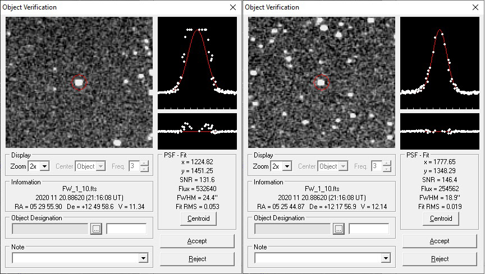This screenshot has width=485, height=274.
Task: Select text 'SNR = 146.4'
Action: coord(440,180)
